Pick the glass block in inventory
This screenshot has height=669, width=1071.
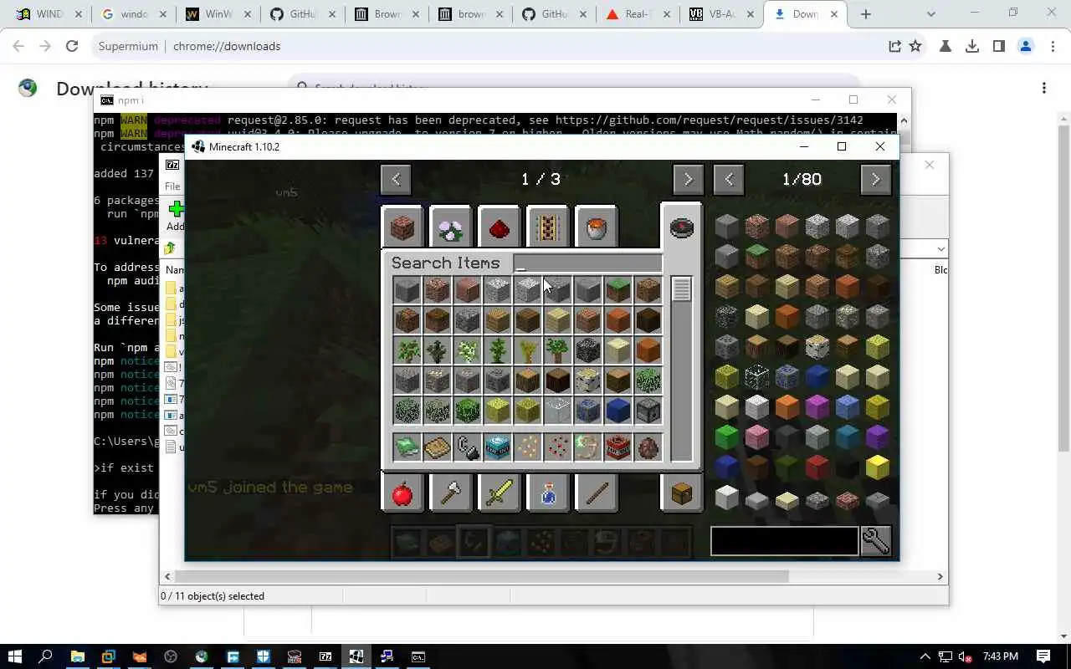557,411
